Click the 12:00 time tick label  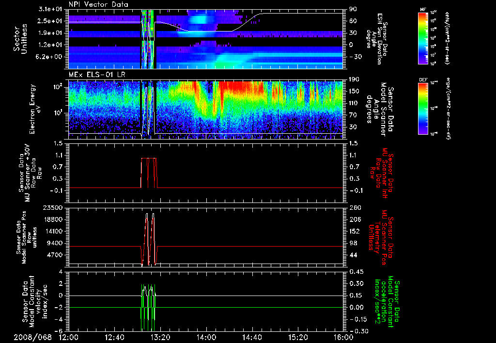click(68, 337)
